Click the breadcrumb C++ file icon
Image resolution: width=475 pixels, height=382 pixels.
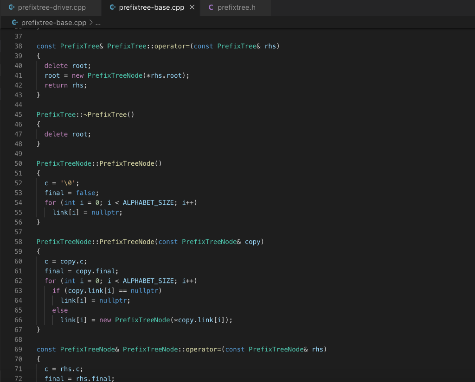pyautogui.click(x=14, y=22)
